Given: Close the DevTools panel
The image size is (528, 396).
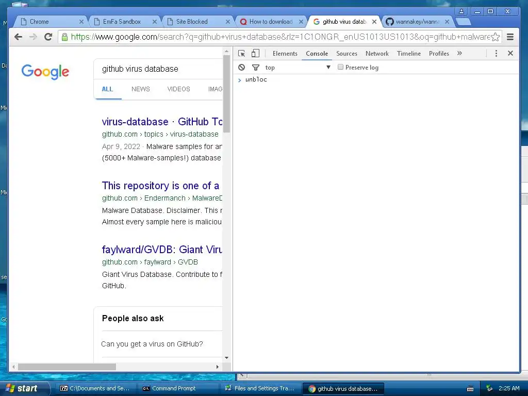Looking at the screenshot, I should 510,53.
